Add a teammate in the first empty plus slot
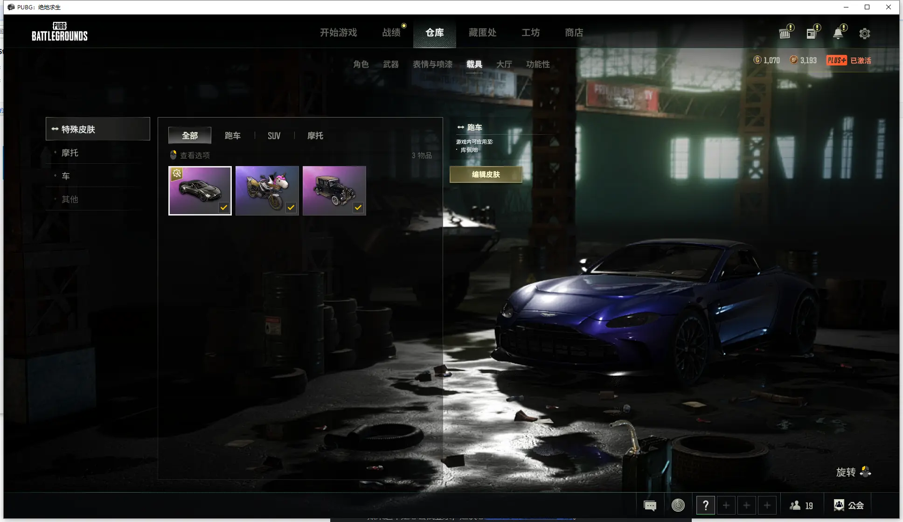This screenshot has width=903, height=522. click(x=726, y=505)
